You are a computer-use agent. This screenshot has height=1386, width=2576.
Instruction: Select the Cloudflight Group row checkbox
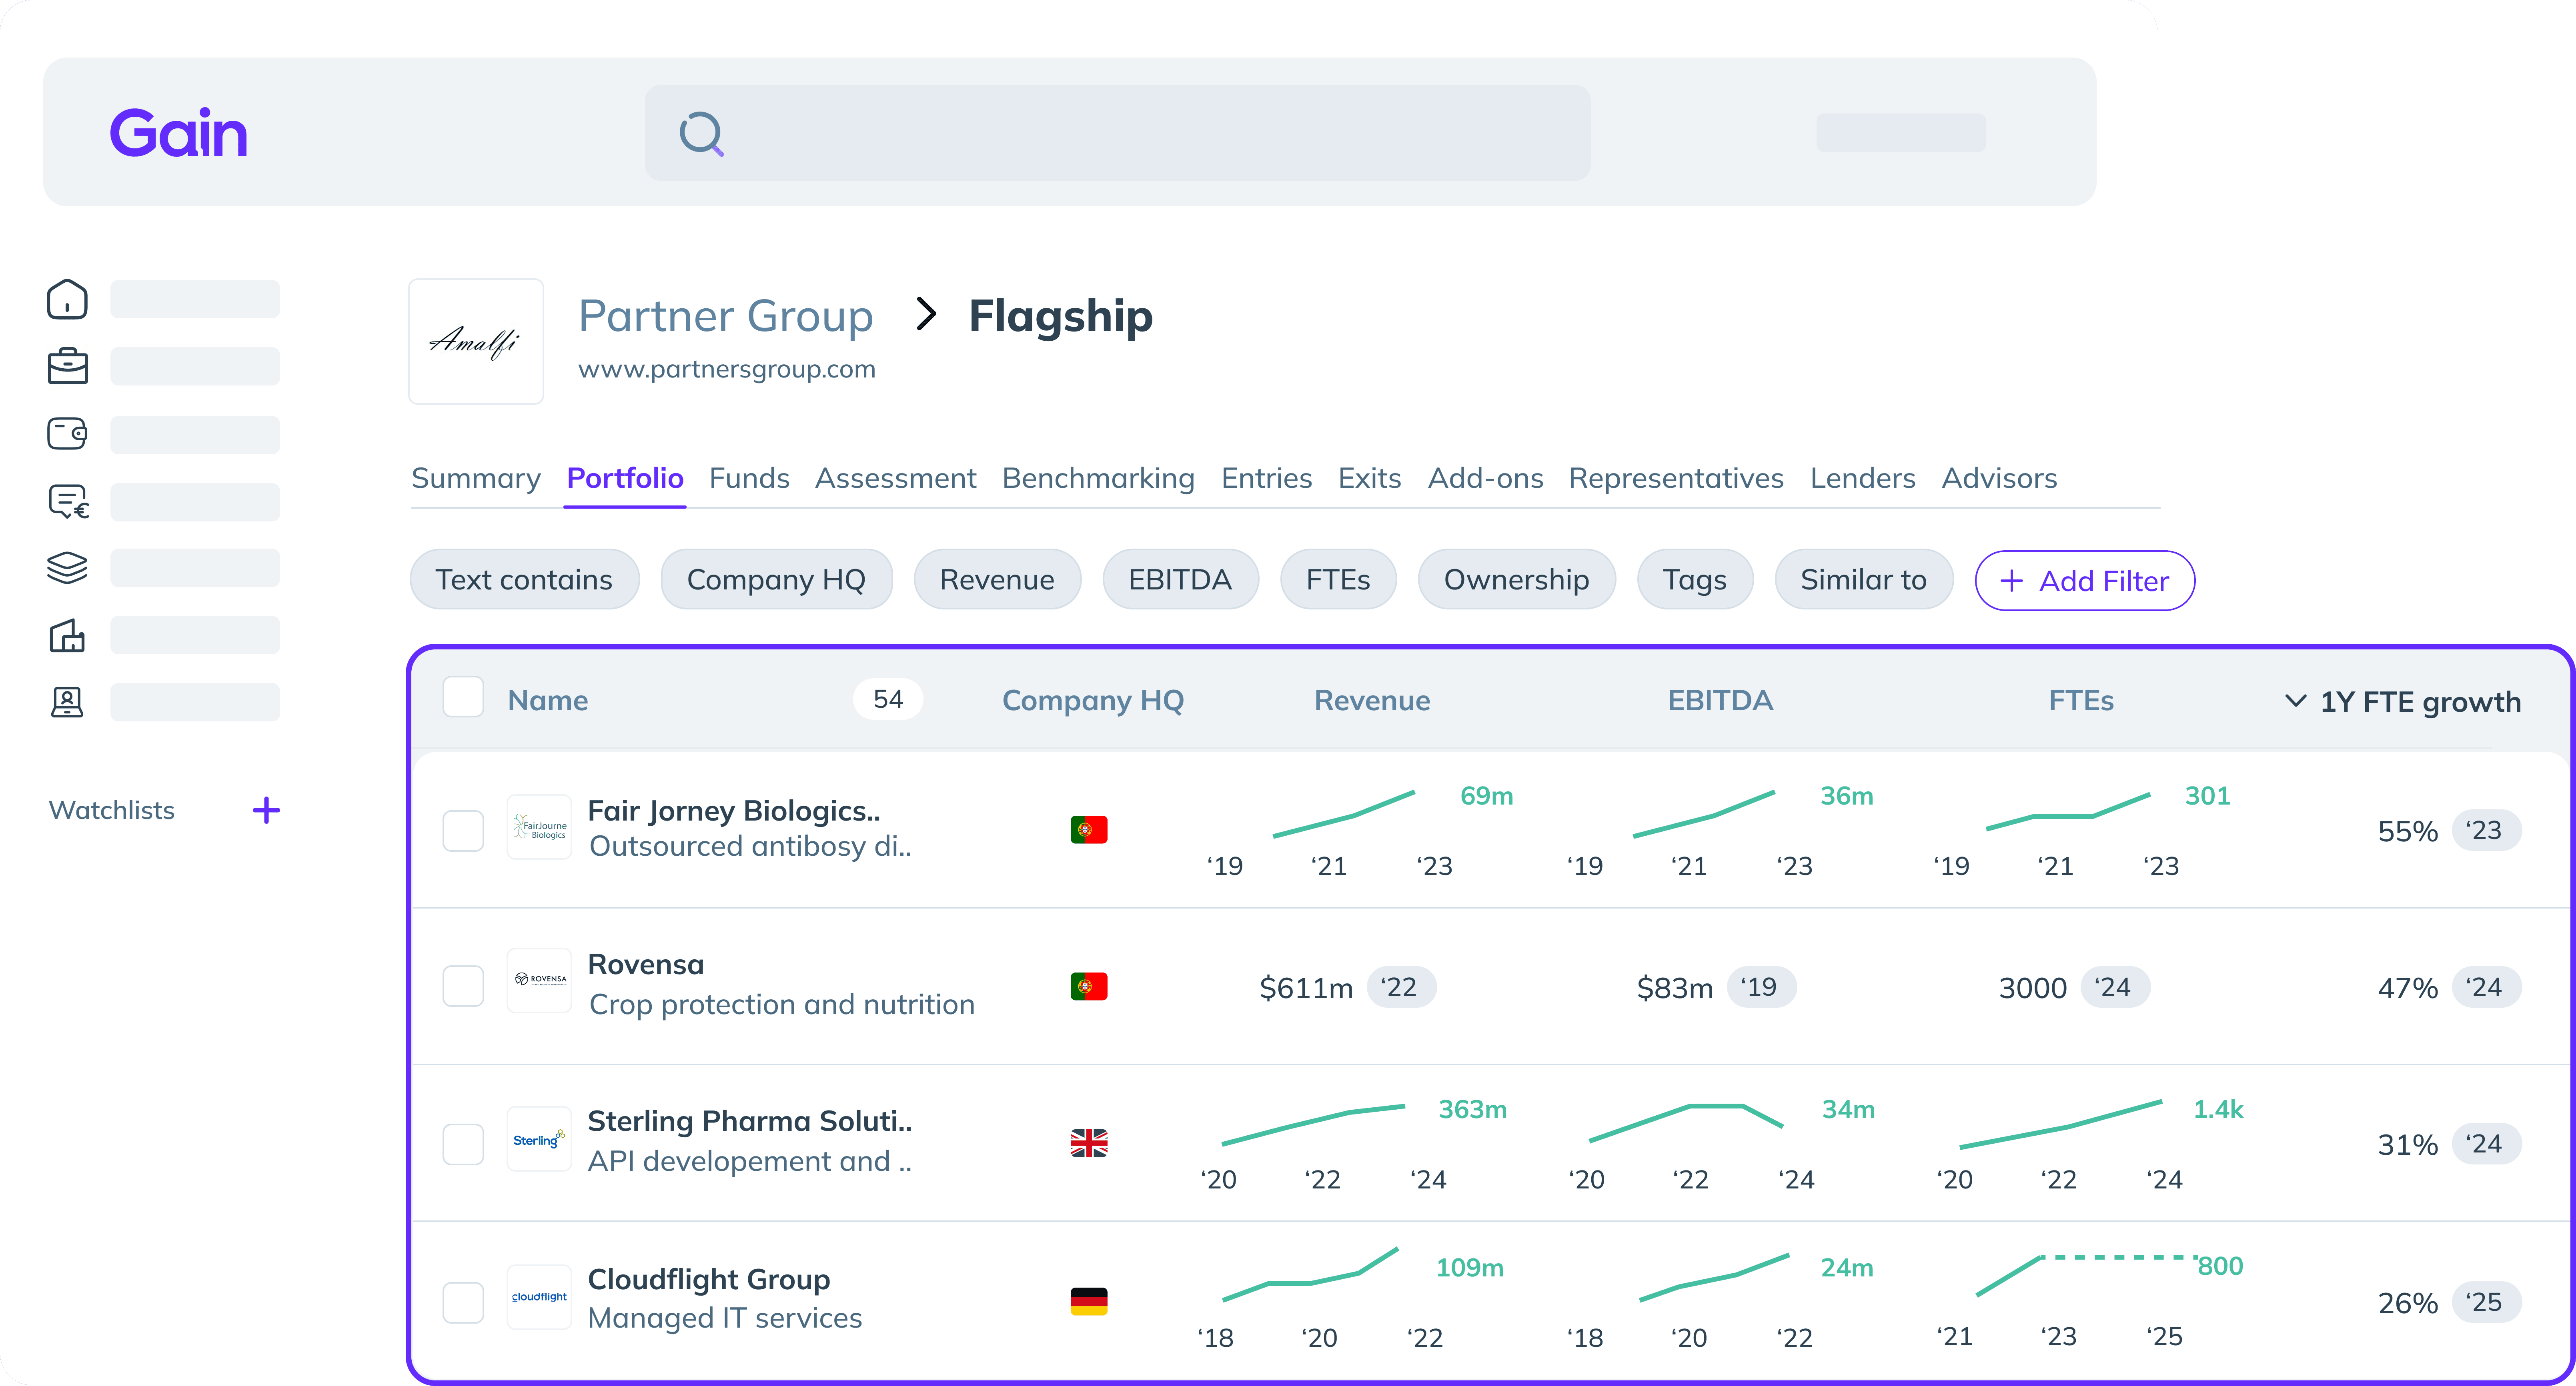click(463, 1302)
